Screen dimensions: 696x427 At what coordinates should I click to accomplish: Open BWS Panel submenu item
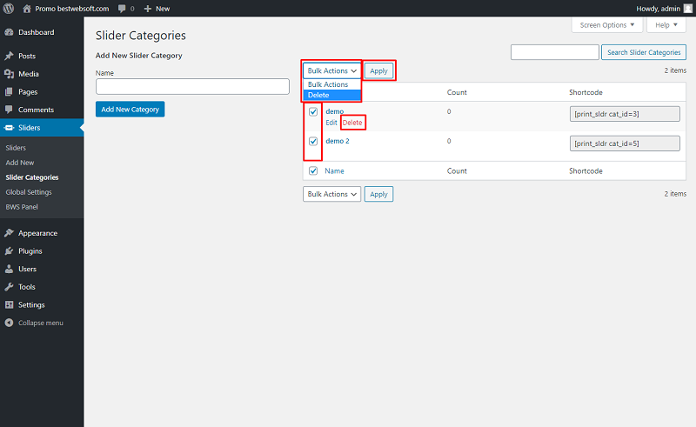[22, 207]
